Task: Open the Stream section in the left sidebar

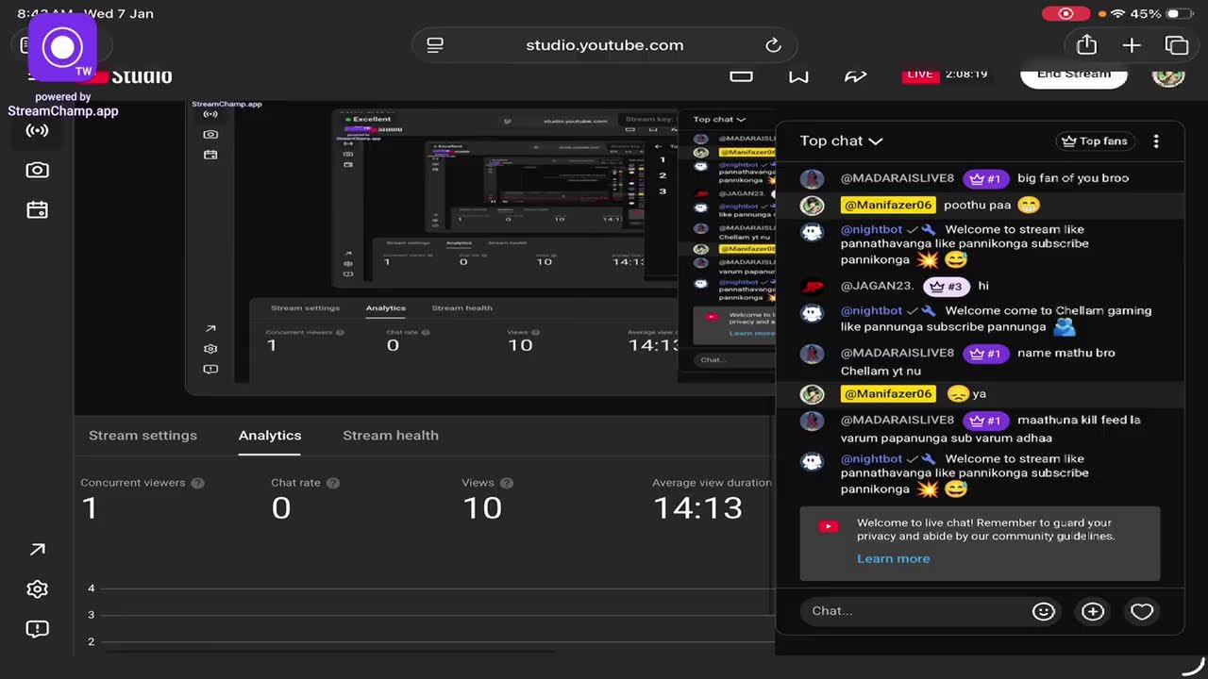Action: click(37, 130)
